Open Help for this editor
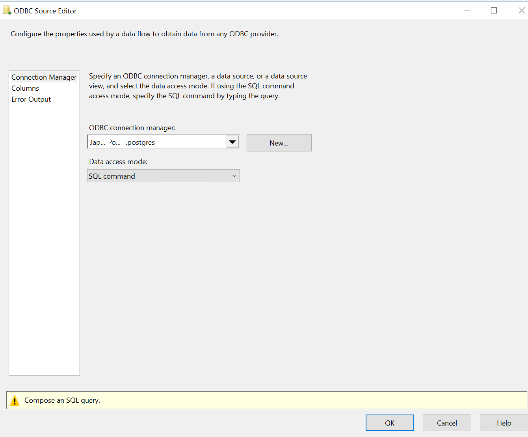 504,423
